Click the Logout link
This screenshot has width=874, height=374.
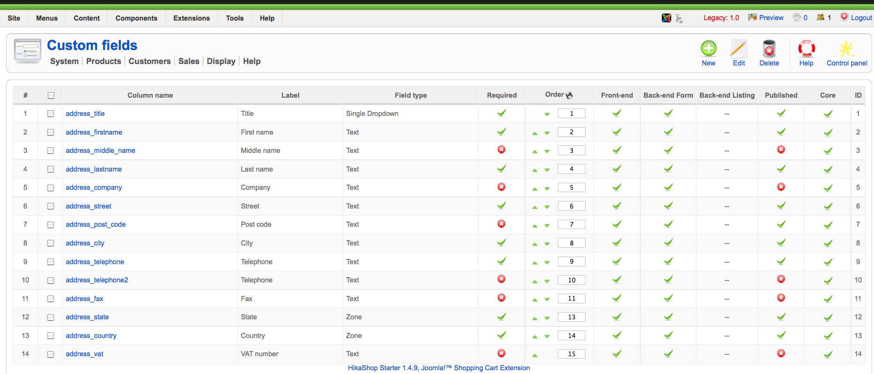pyautogui.click(x=861, y=18)
